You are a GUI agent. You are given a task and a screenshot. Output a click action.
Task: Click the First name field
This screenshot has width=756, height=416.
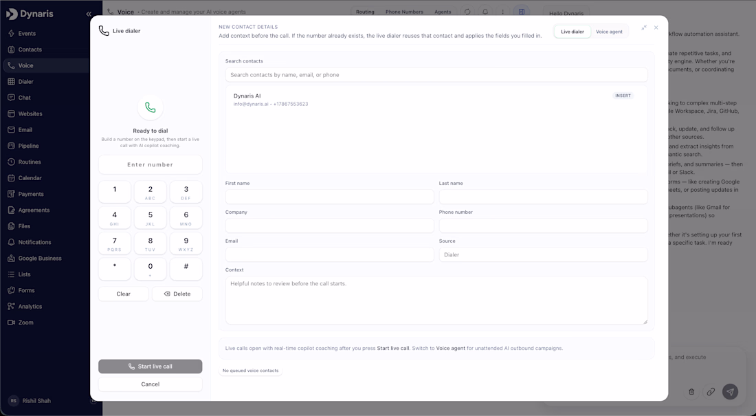(x=330, y=197)
